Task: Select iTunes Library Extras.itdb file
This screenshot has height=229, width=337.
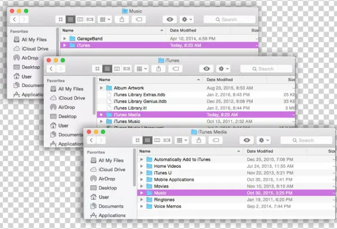Action: pos(196,94)
